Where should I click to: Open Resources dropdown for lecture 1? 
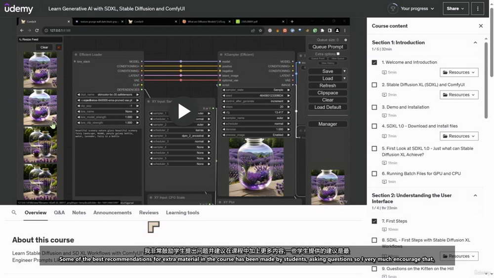point(459,73)
